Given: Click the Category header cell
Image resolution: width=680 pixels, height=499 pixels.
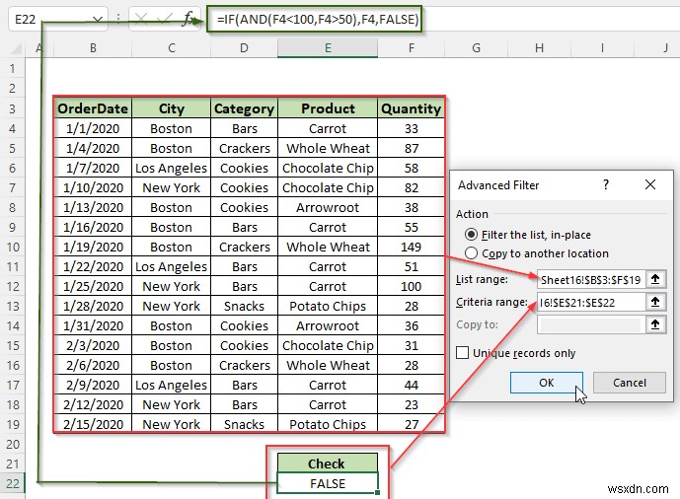Looking at the screenshot, I should point(244,108).
